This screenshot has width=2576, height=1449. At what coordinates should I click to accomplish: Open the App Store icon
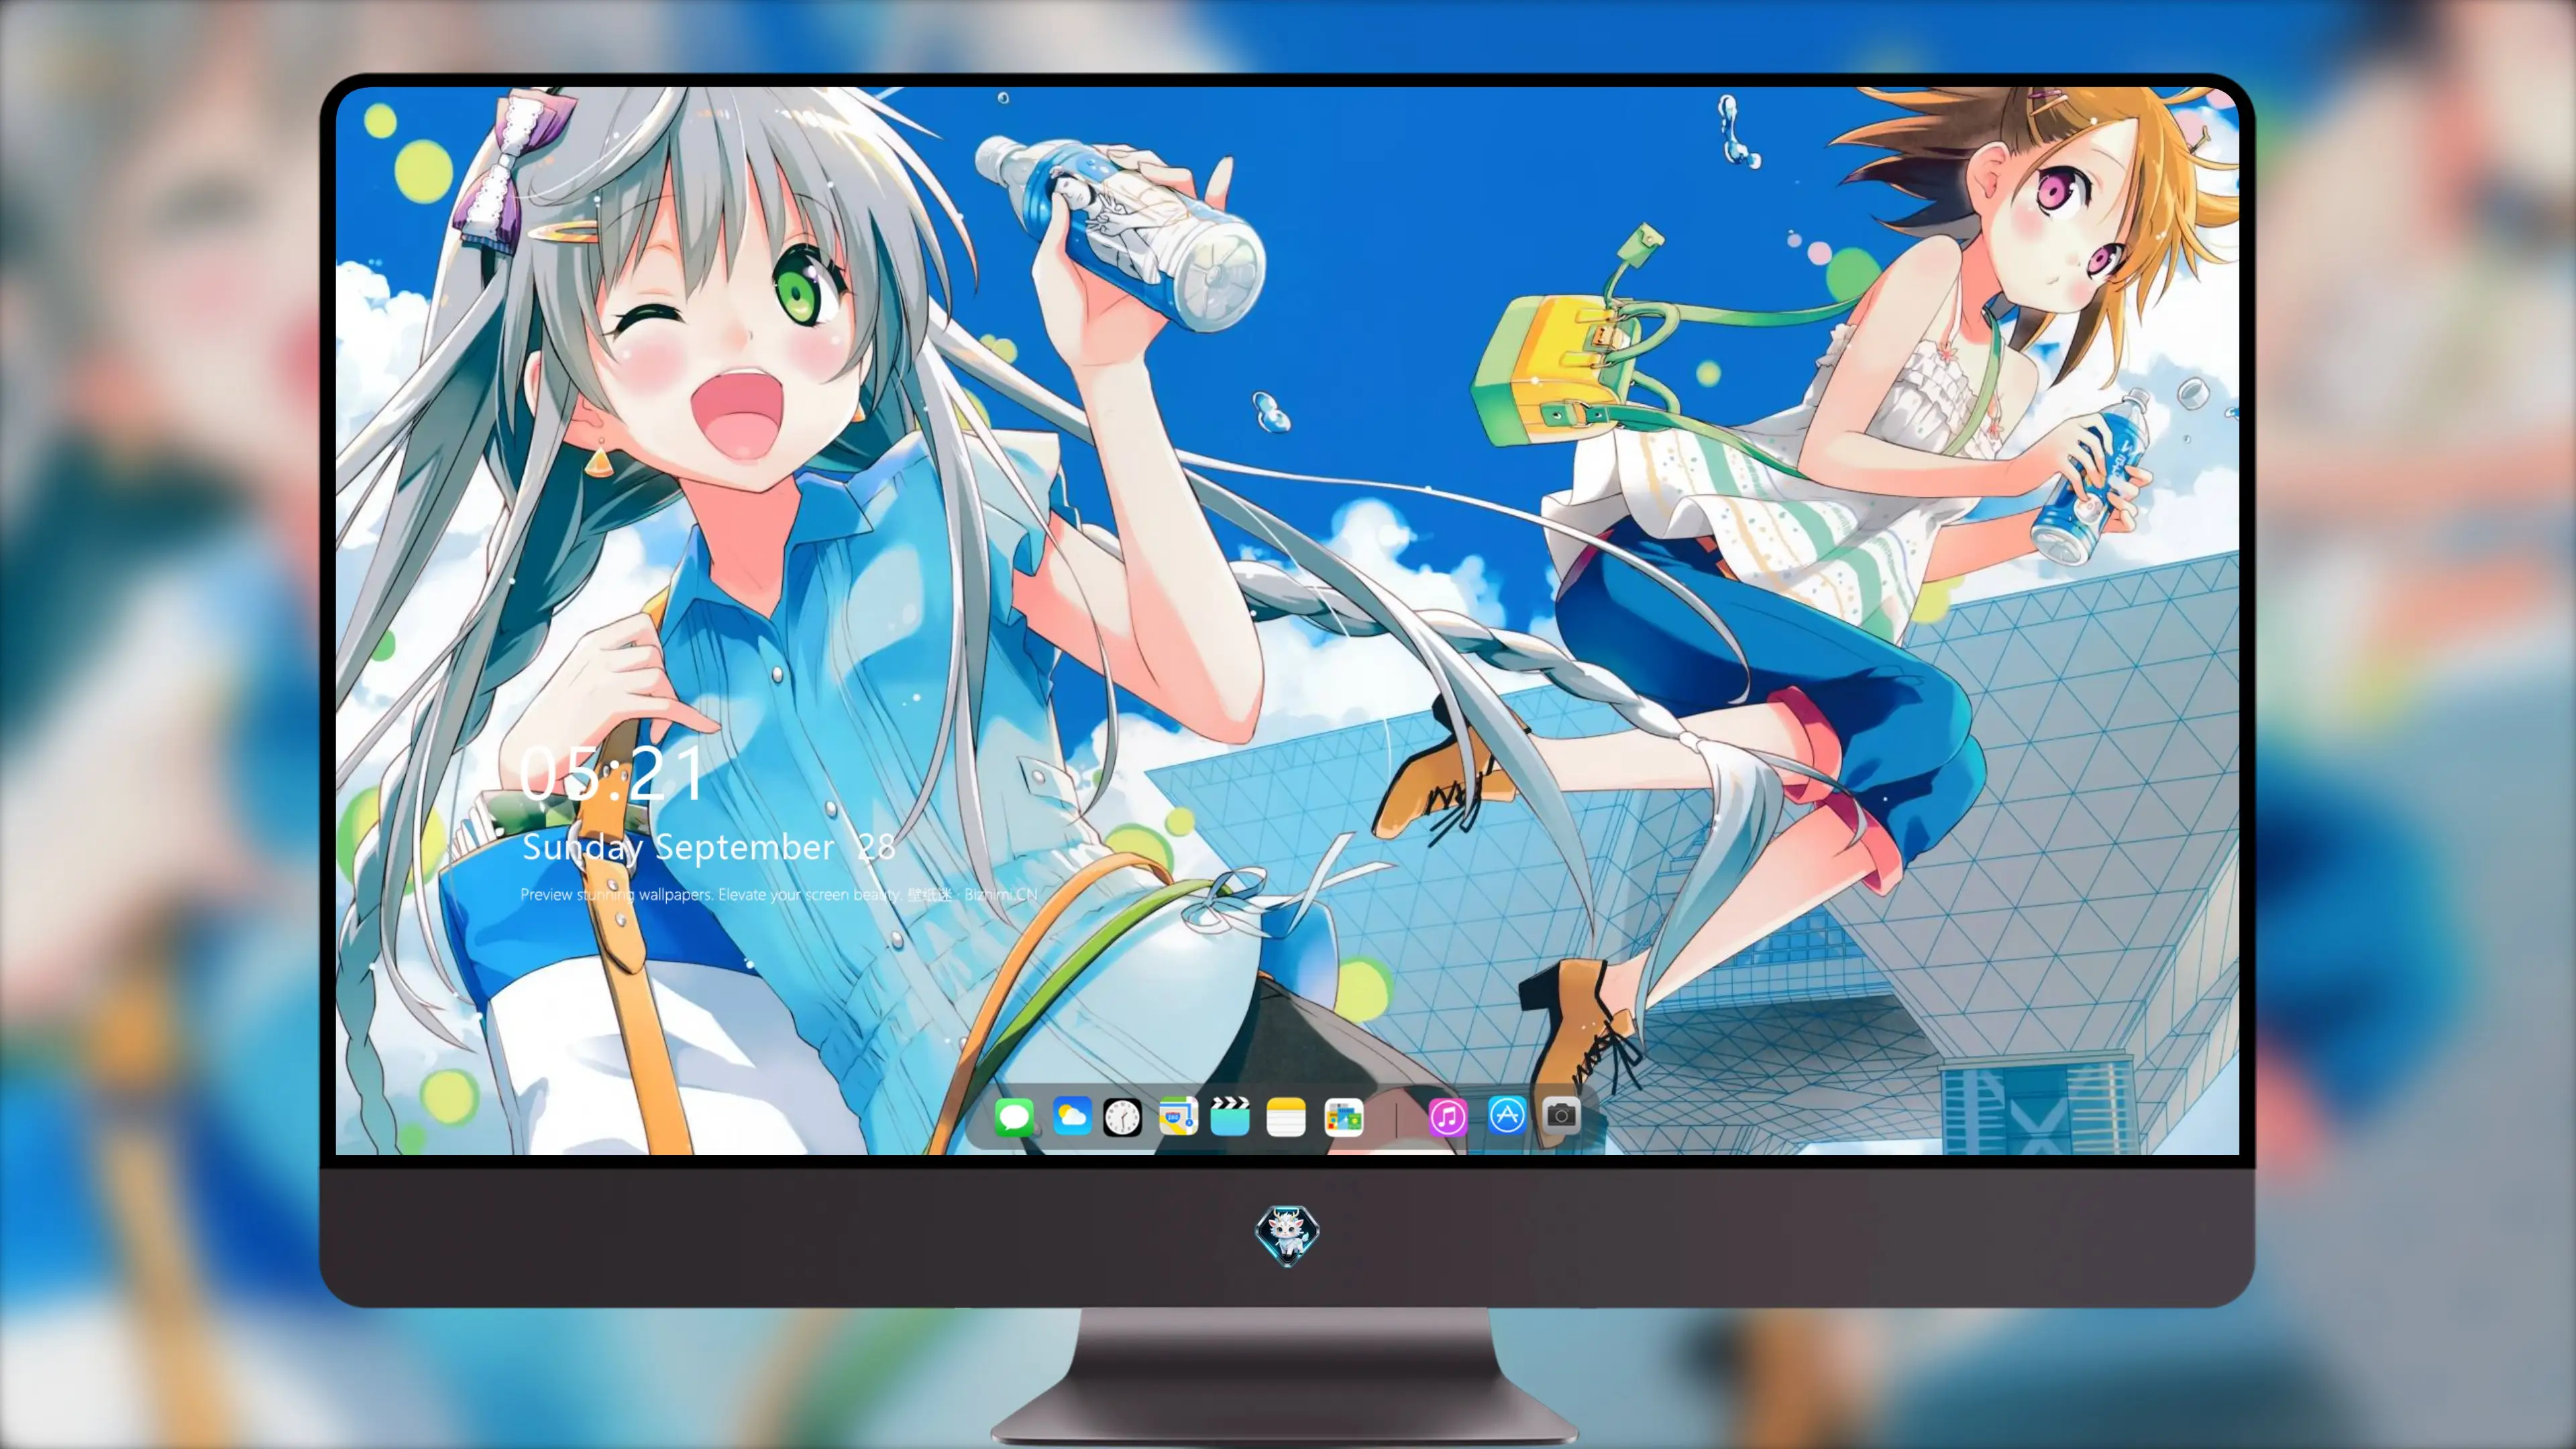[x=1507, y=1115]
